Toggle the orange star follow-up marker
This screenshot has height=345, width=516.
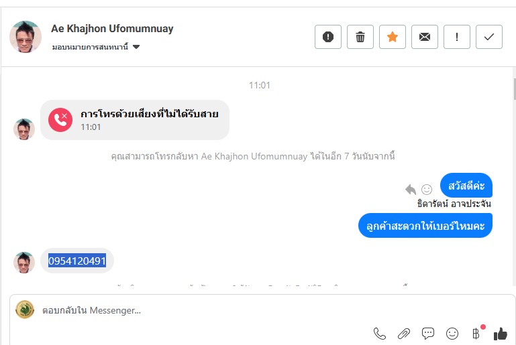click(x=393, y=37)
